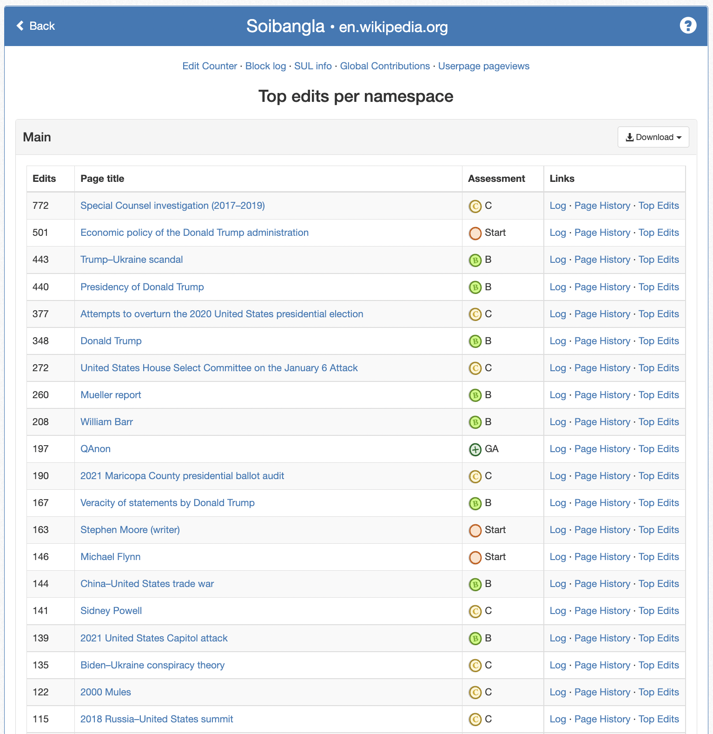The width and height of the screenshot is (713, 734).
Task: View Log for Stephen Moore (writer) row
Action: [x=558, y=530]
